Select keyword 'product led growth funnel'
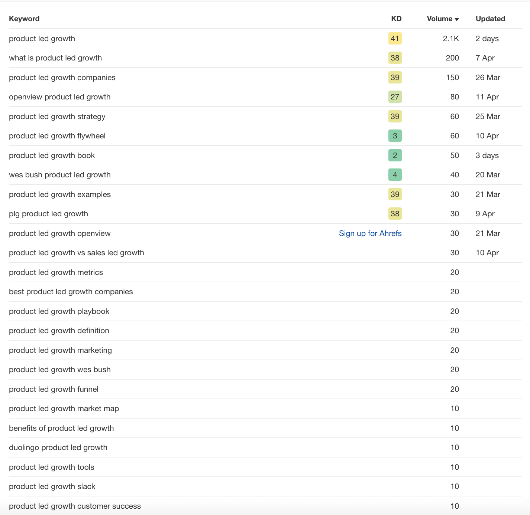Screen dimensions: 530x515 click(54, 389)
